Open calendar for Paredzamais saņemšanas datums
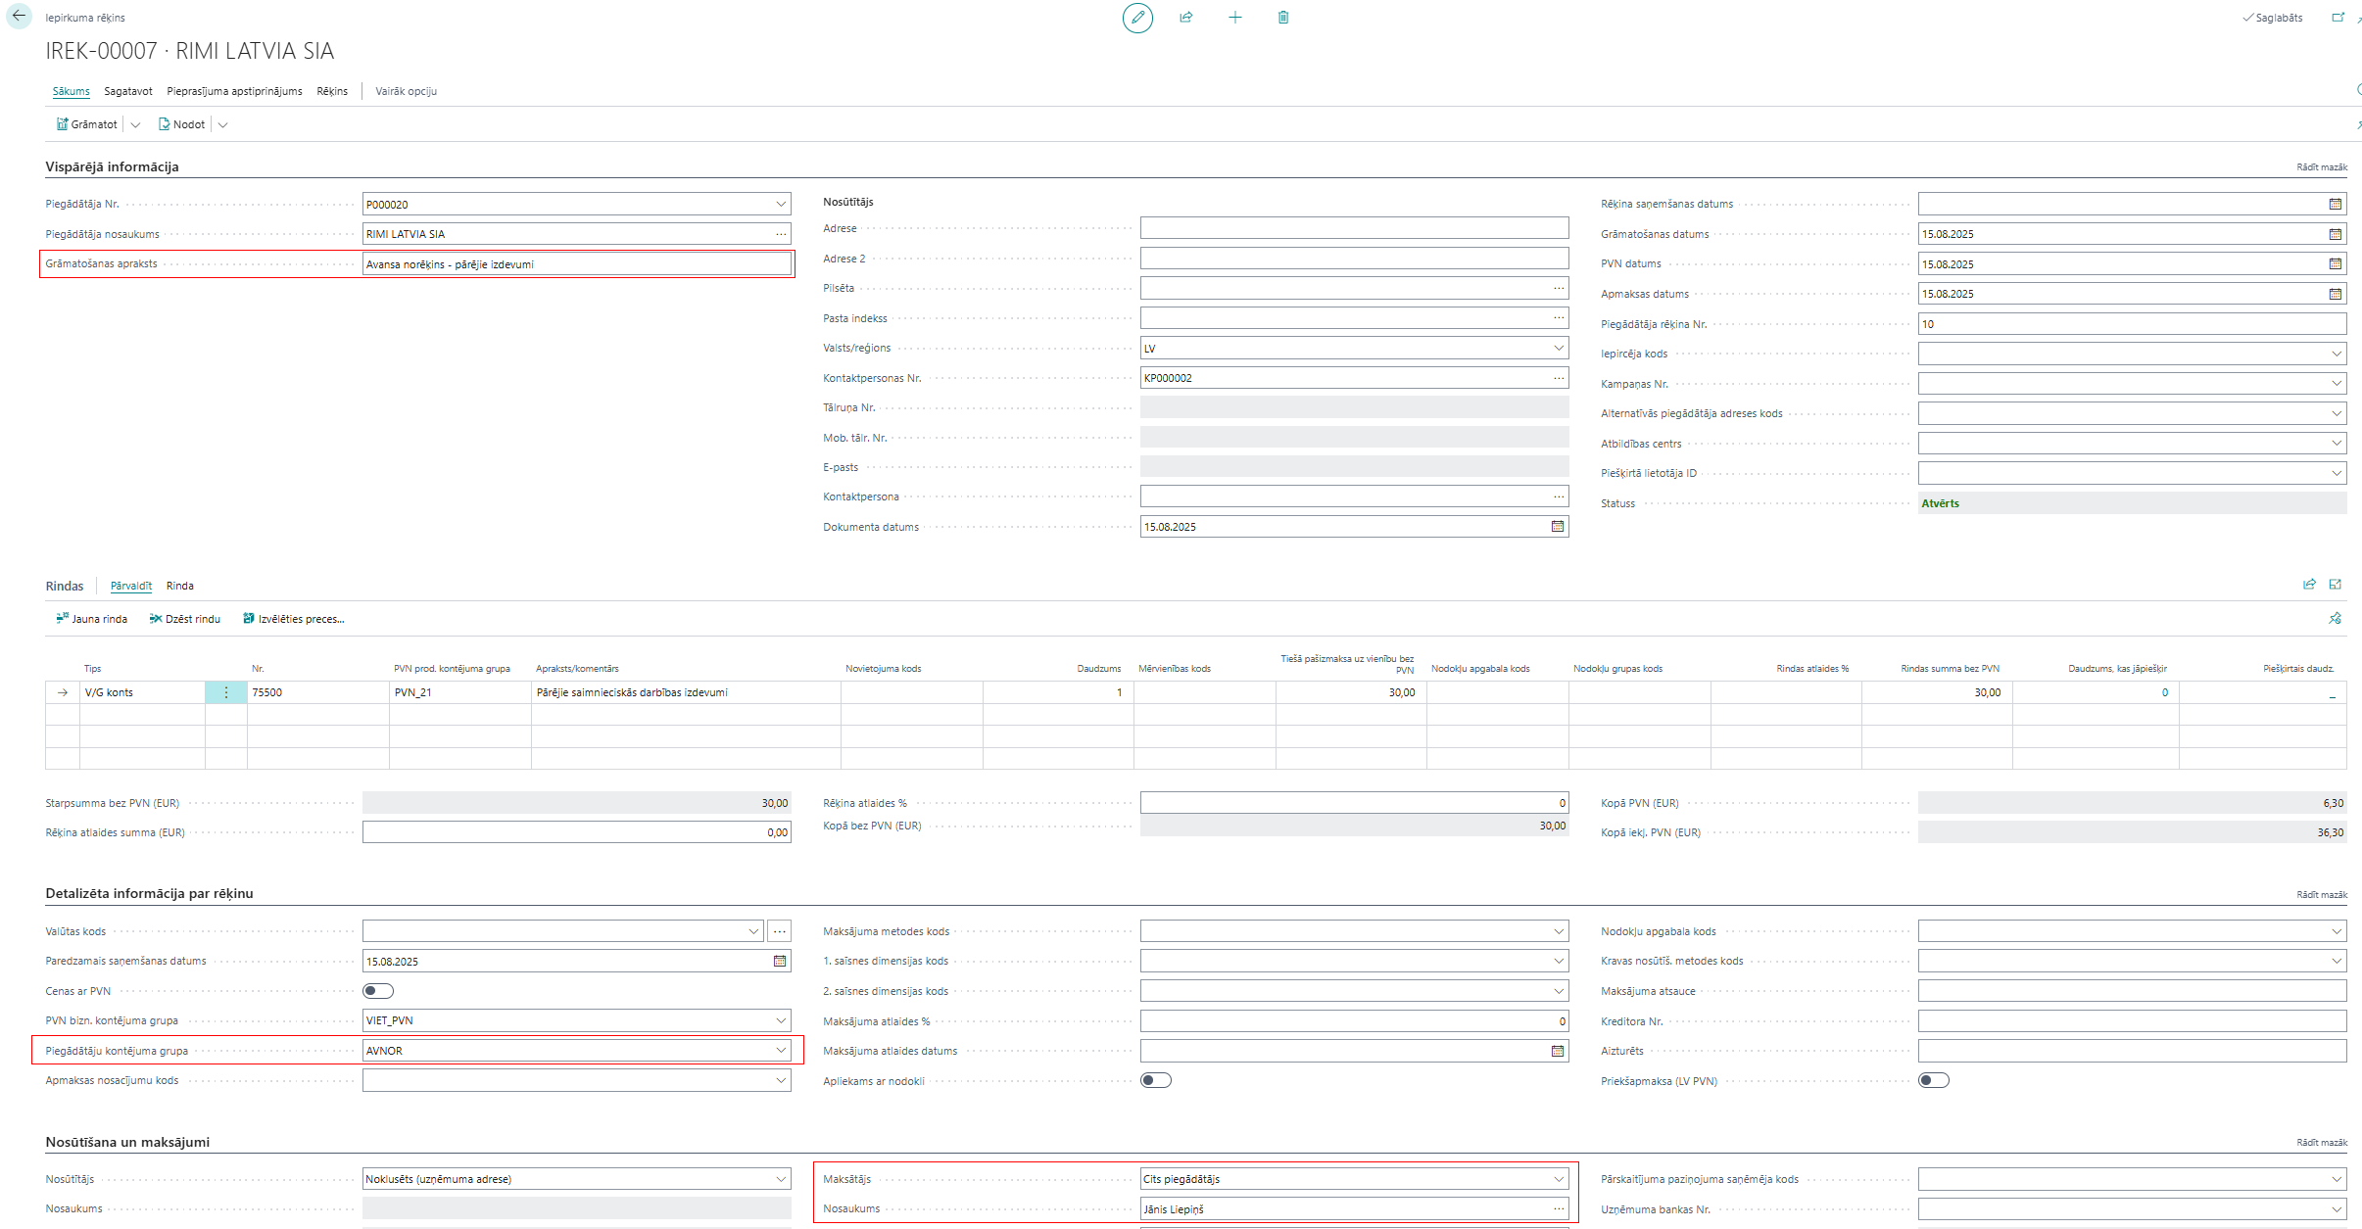The width and height of the screenshot is (2362, 1229). tap(780, 962)
